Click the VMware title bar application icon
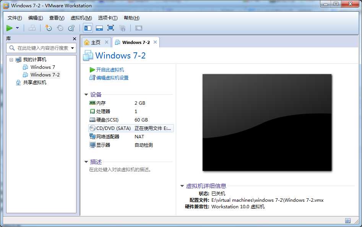 click(6, 5)
